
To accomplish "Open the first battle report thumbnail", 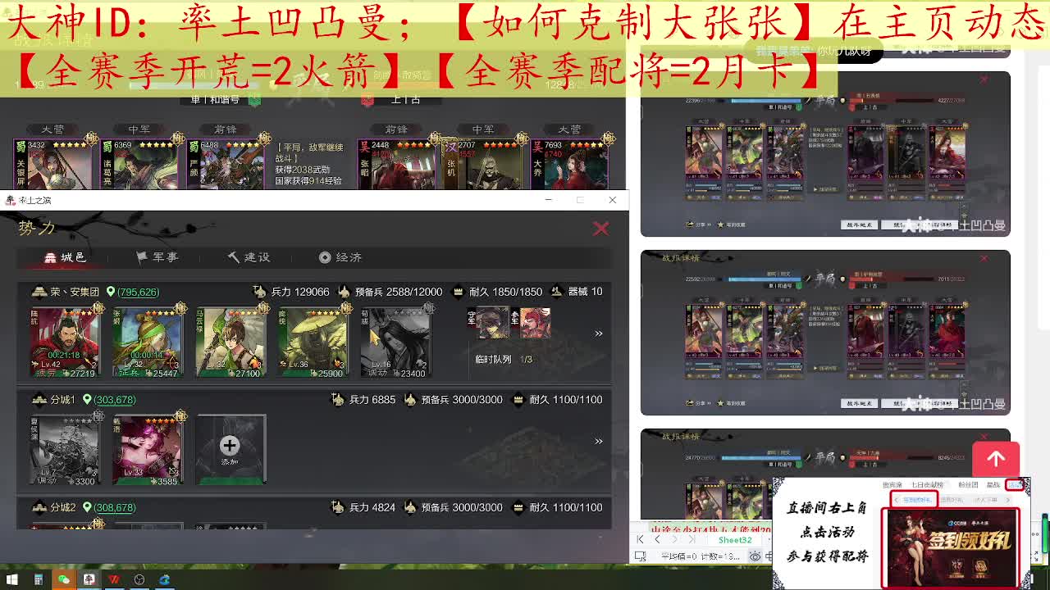I will (x=825, y=154).
